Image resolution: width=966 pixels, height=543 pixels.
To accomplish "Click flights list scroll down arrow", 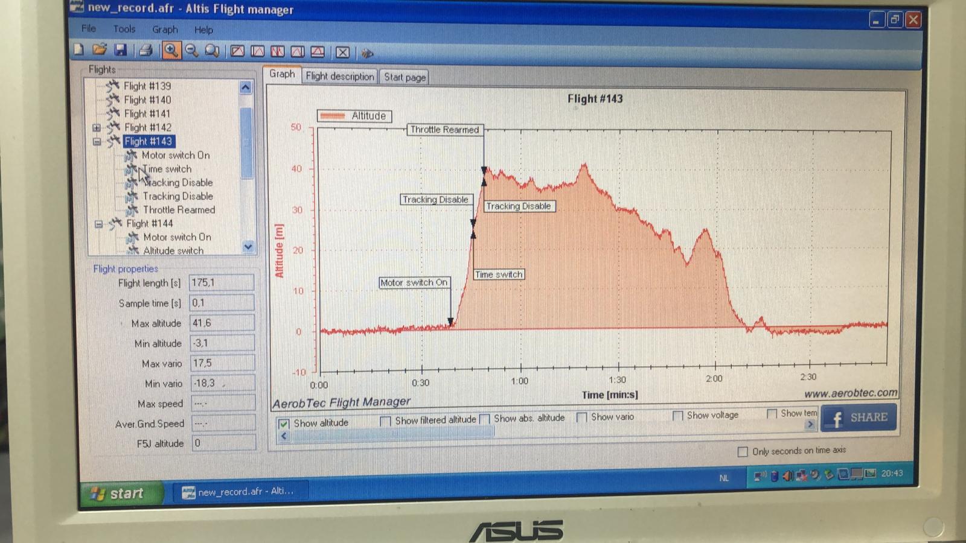I will point(248,246).
